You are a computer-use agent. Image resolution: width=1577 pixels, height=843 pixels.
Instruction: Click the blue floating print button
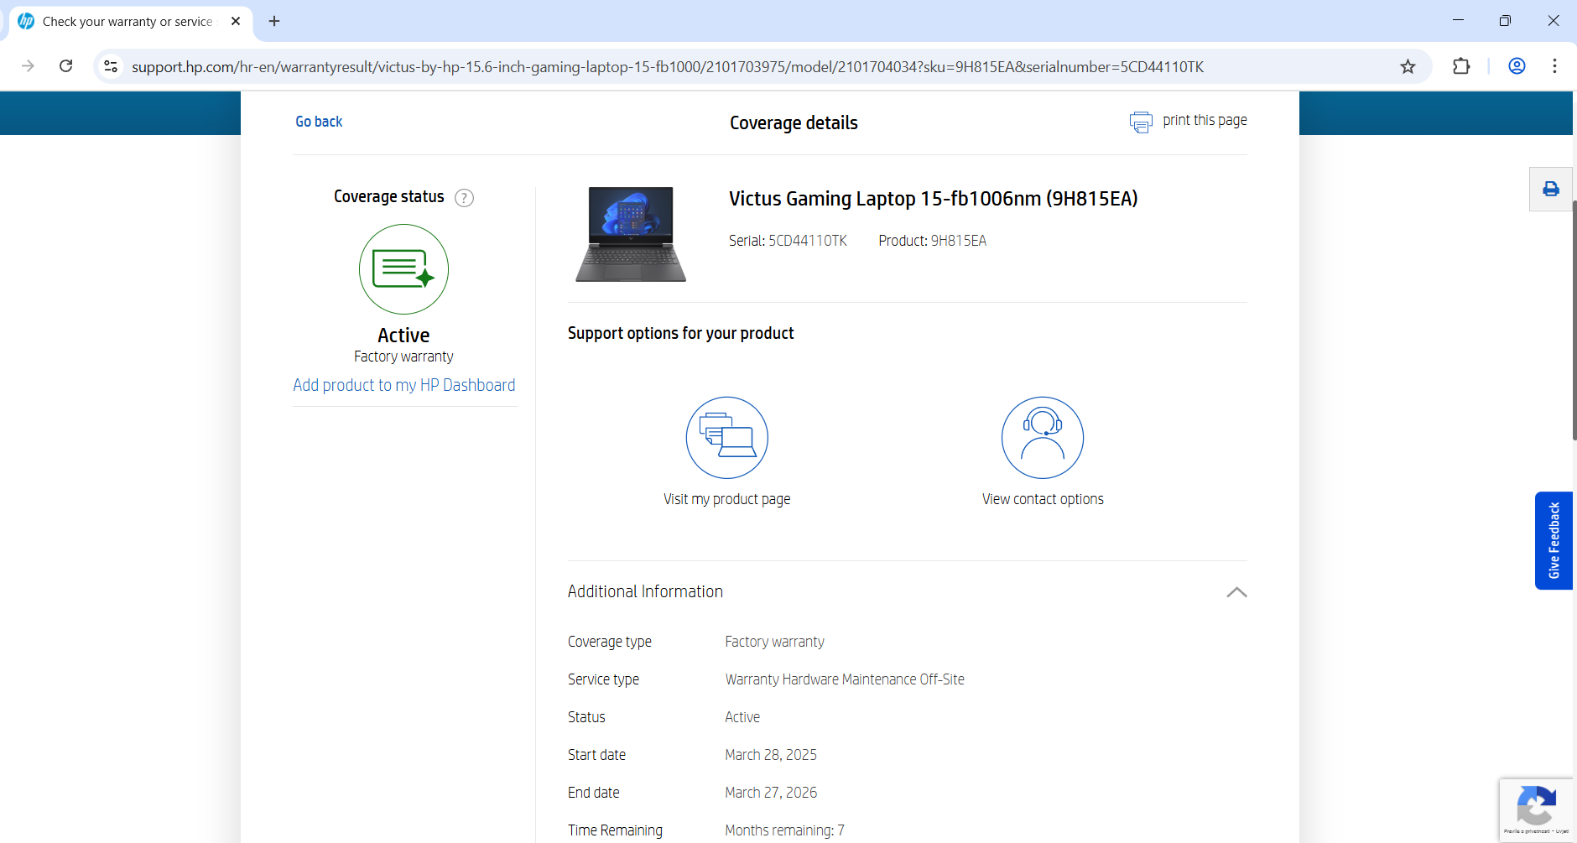click(1550, 189)
